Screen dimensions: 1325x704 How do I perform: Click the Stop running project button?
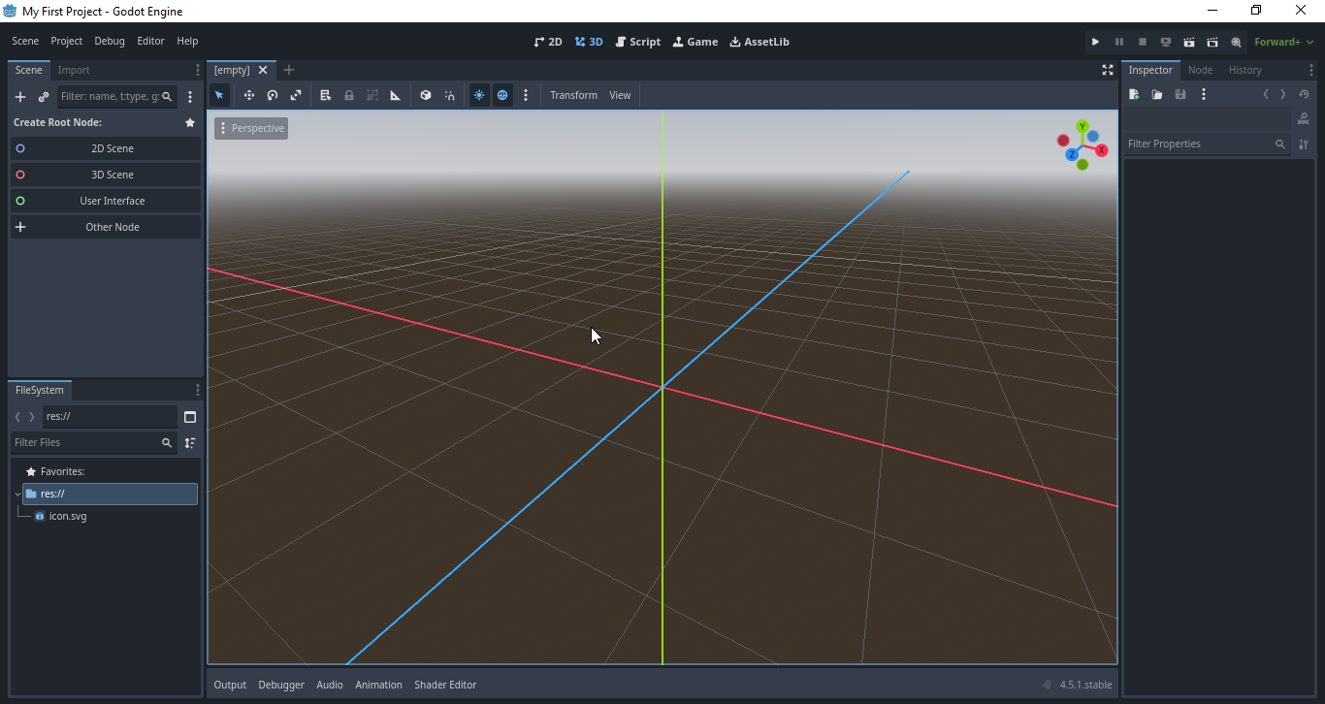(1143, 42)
